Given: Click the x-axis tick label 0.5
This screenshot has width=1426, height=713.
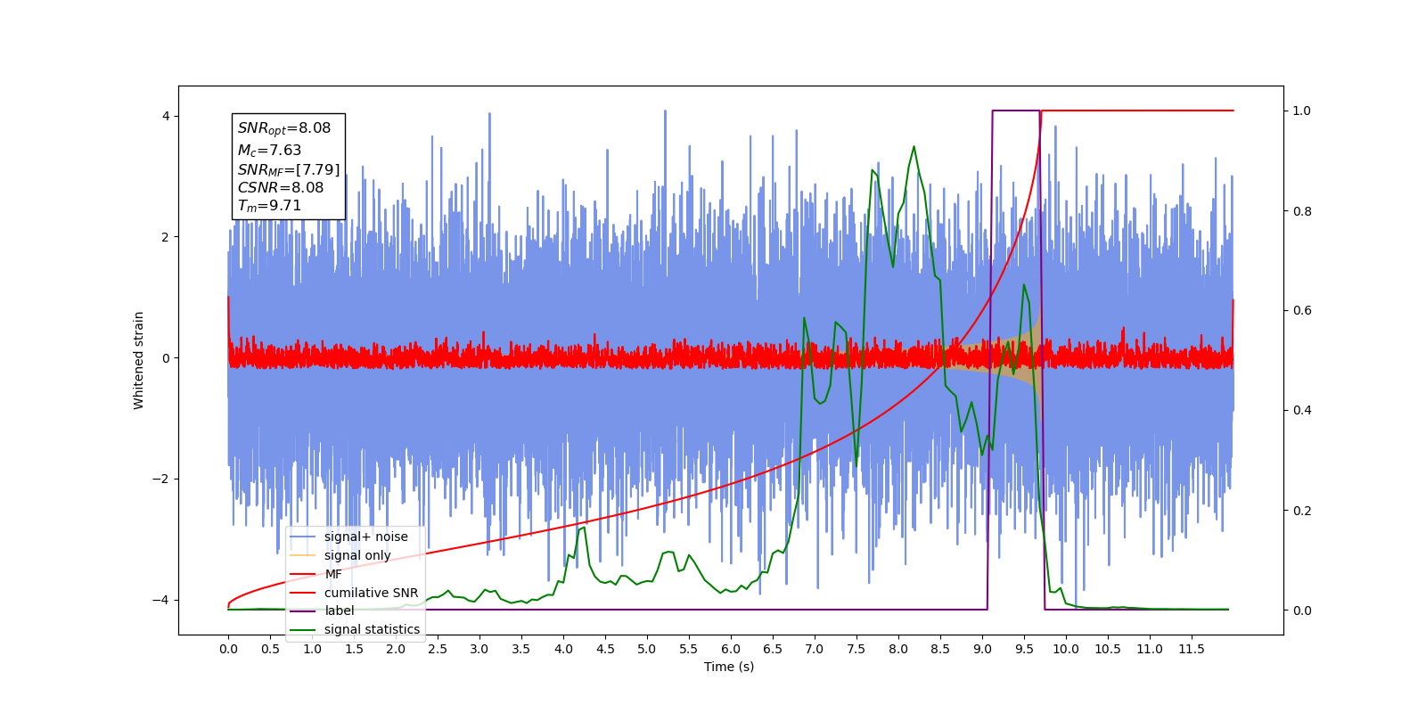Looking at the screenshot, I should (270, 649).
